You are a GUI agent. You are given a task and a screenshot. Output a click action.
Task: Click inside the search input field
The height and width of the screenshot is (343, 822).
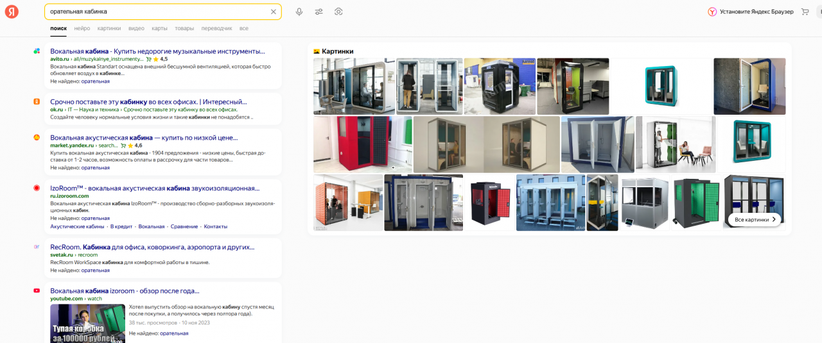[x=154, y=12]
